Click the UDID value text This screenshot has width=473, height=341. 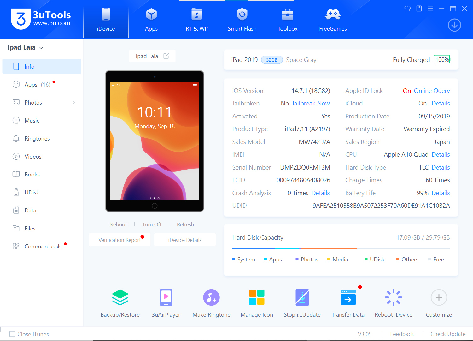[381, 206]
